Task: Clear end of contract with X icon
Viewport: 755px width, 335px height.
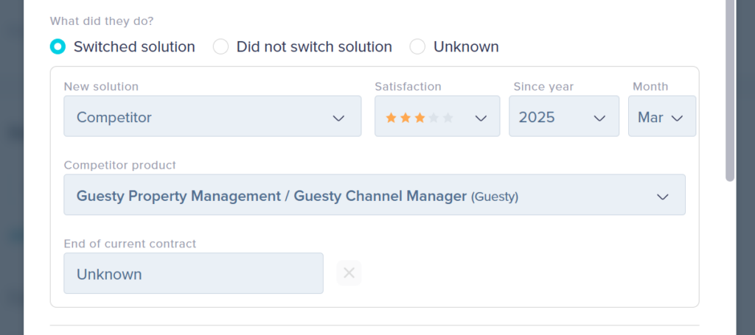Action: click(x=349, y=273)
